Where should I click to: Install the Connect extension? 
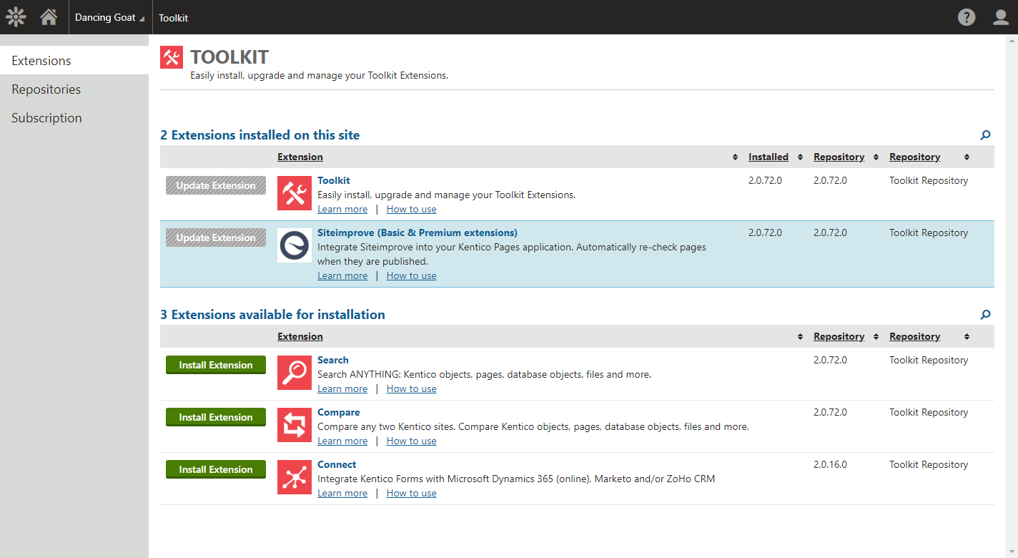[x=216, y=469]
